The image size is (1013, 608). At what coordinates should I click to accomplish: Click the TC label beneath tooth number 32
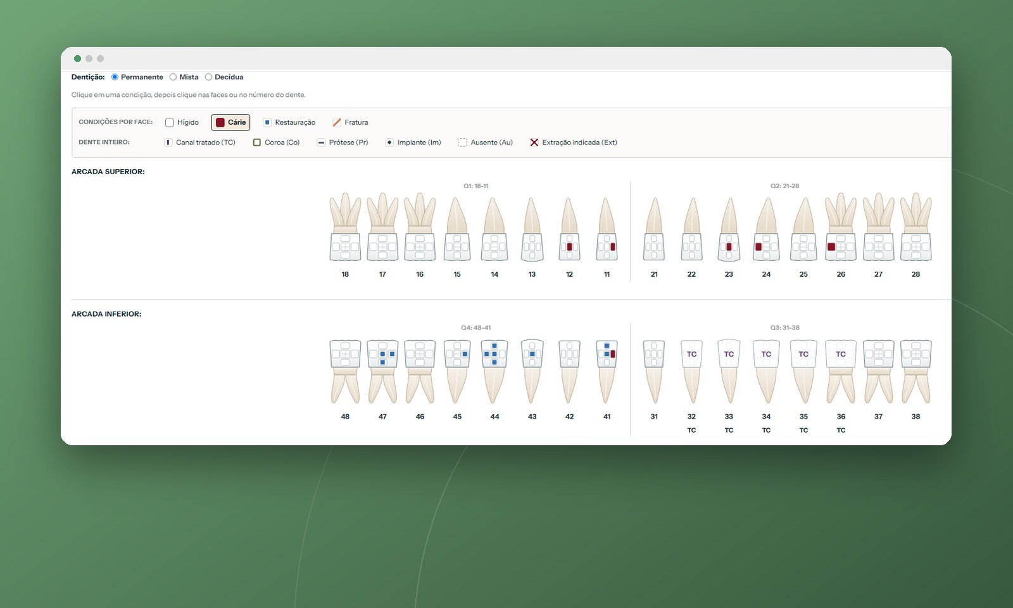pos(691,430)
